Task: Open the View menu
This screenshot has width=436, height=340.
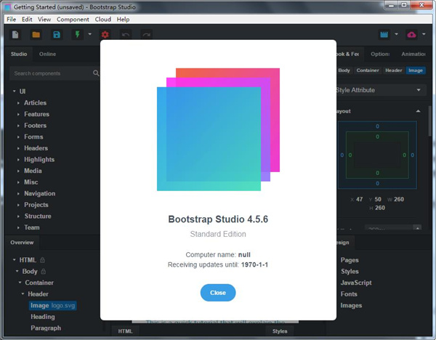Action: click(44, 19)
